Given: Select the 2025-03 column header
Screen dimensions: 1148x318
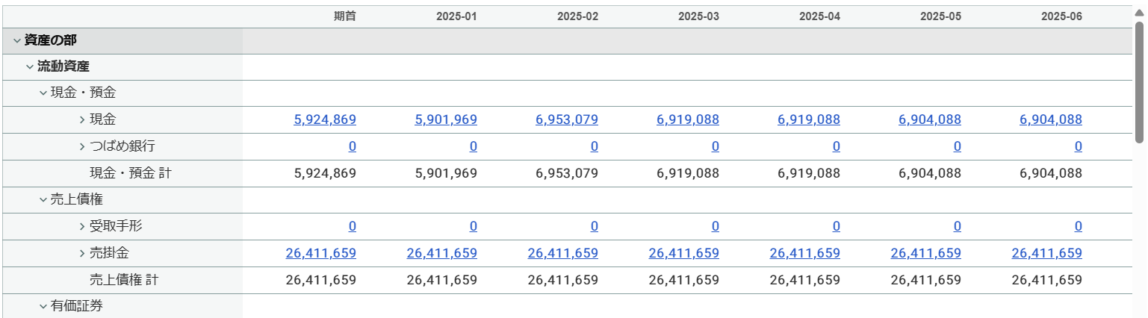Looking at the screenshot, I should 699,16.
